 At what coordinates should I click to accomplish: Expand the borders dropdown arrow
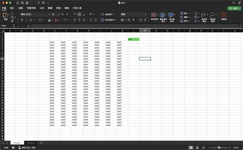pos(43,20)
